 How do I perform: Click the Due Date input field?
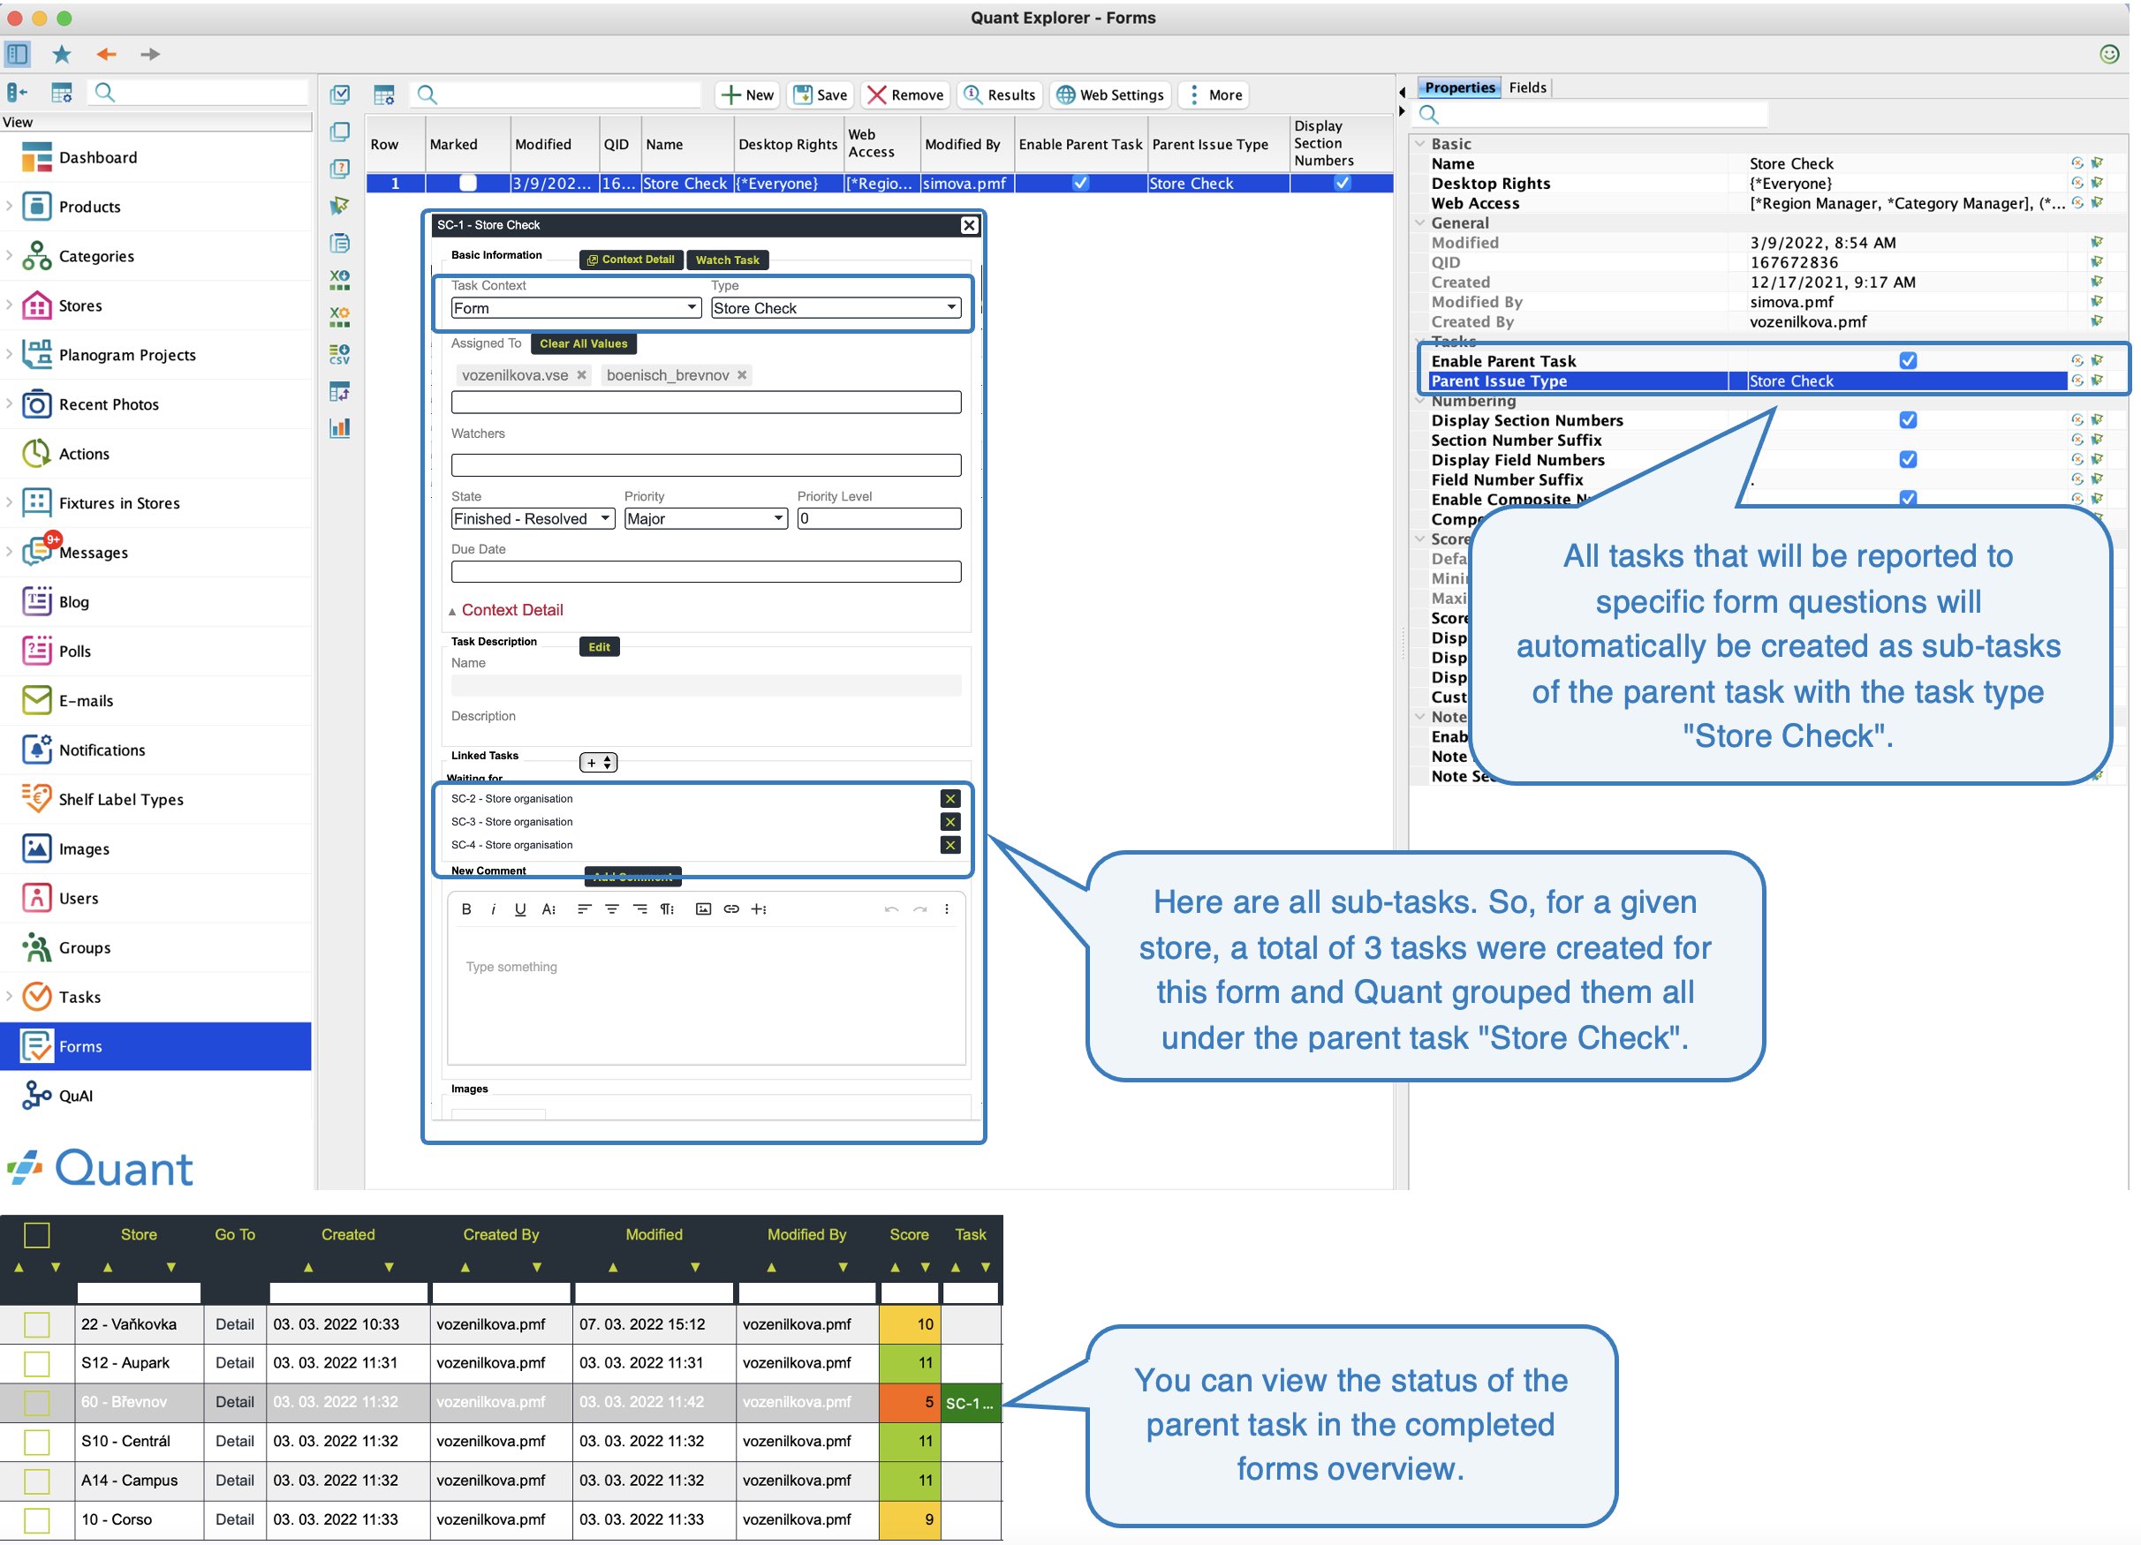tap(705, 571)
